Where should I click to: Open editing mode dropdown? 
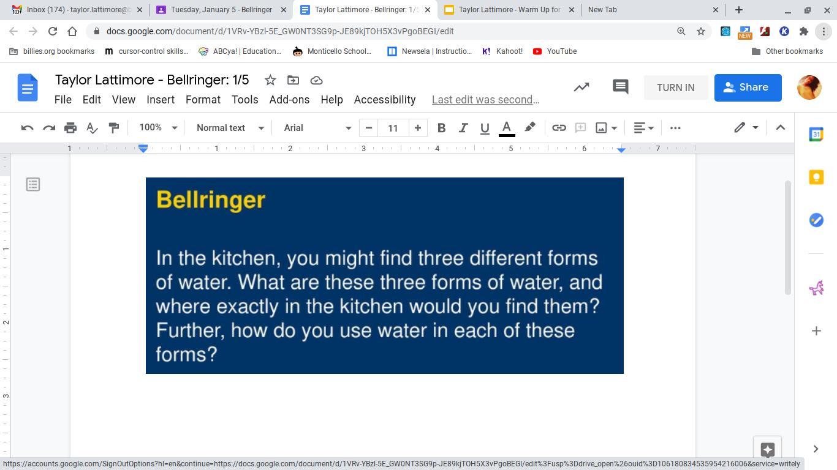(747, 128)
